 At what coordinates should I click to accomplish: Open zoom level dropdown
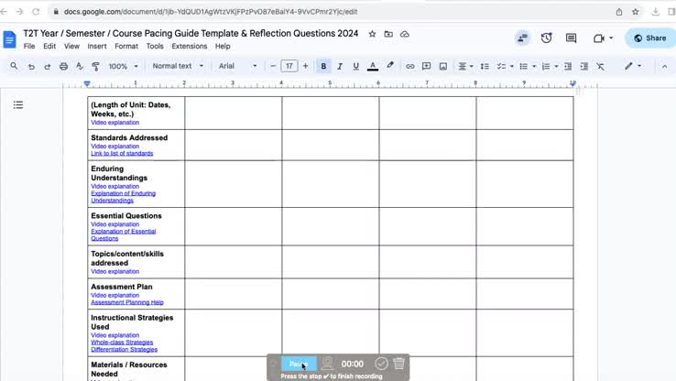click(x=124, y=66)
